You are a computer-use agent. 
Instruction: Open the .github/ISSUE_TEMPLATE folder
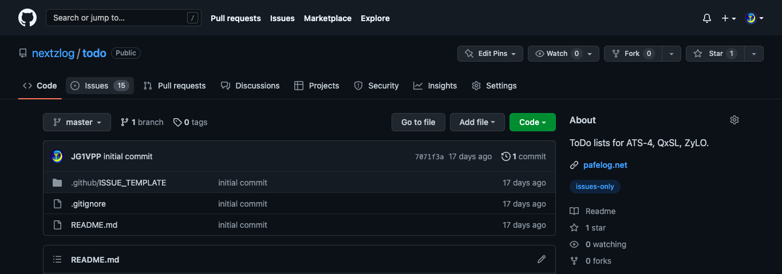point(119,183)
